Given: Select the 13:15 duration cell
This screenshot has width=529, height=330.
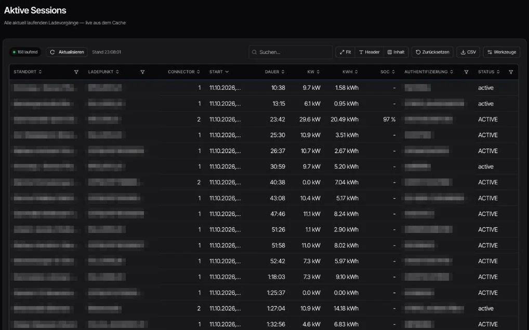Looking at the screenshot, I should click(279, 104).
